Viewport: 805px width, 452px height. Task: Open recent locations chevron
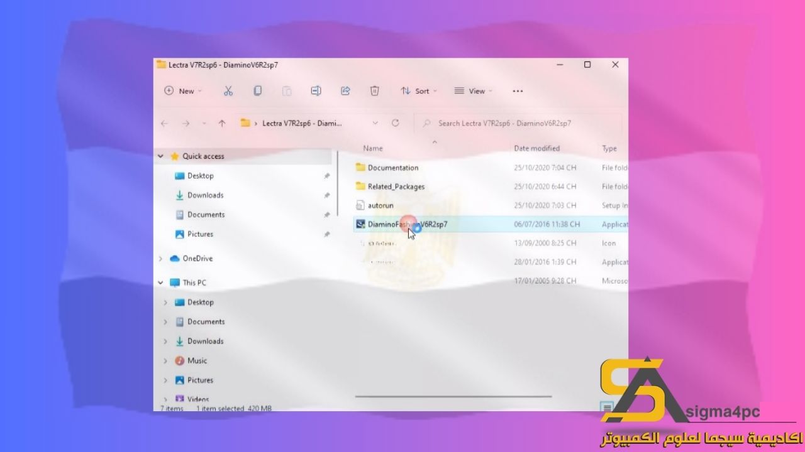(204, 124)
